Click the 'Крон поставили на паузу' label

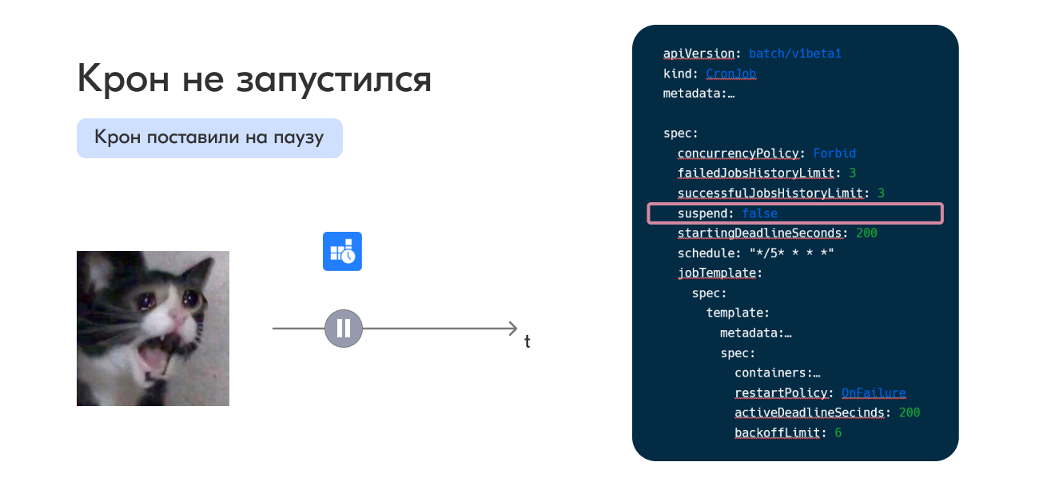point(209,138)
